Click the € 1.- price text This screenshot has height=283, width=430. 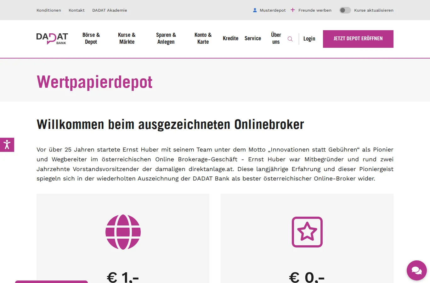[x=123, y=277]
